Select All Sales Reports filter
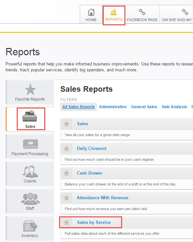 pos(78,107)
